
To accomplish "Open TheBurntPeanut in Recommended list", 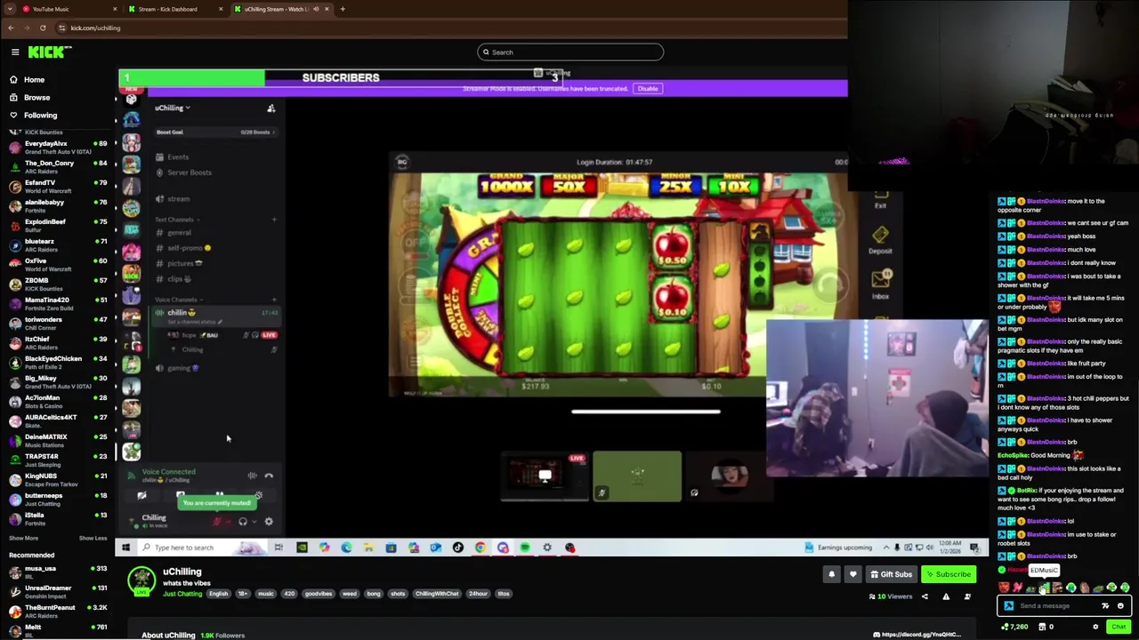I will click(58, 611).
